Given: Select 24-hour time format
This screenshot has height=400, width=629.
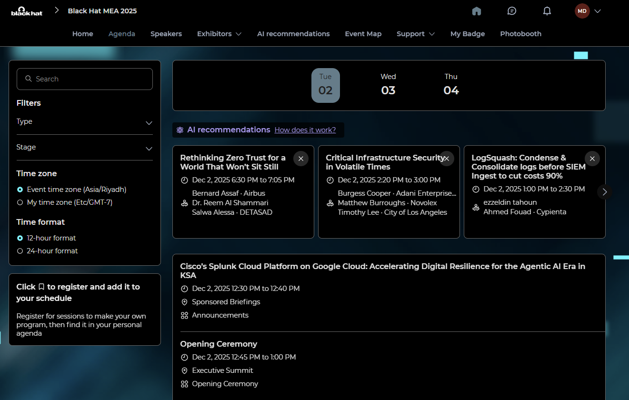Looking at the screenshot, I should (20, 251).
